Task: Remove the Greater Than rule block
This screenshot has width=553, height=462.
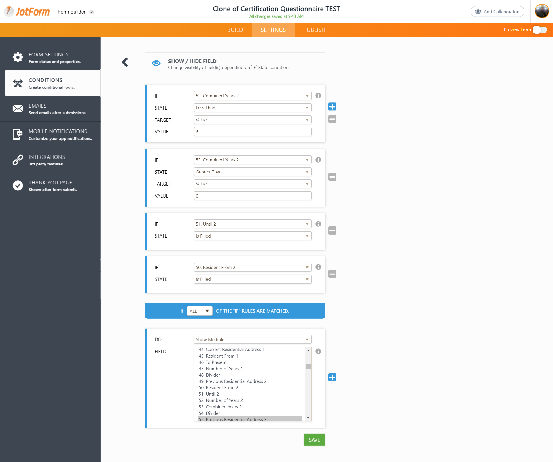Action: (x=332, y=177)
